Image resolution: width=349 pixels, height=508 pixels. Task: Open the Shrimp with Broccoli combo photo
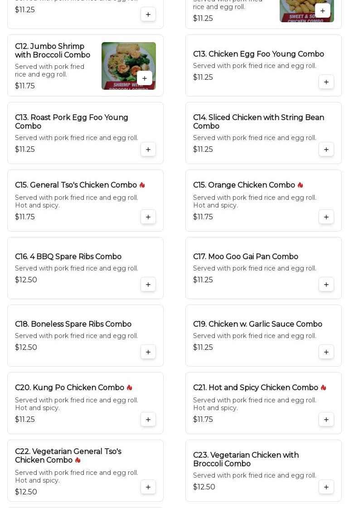pos(129,66)
